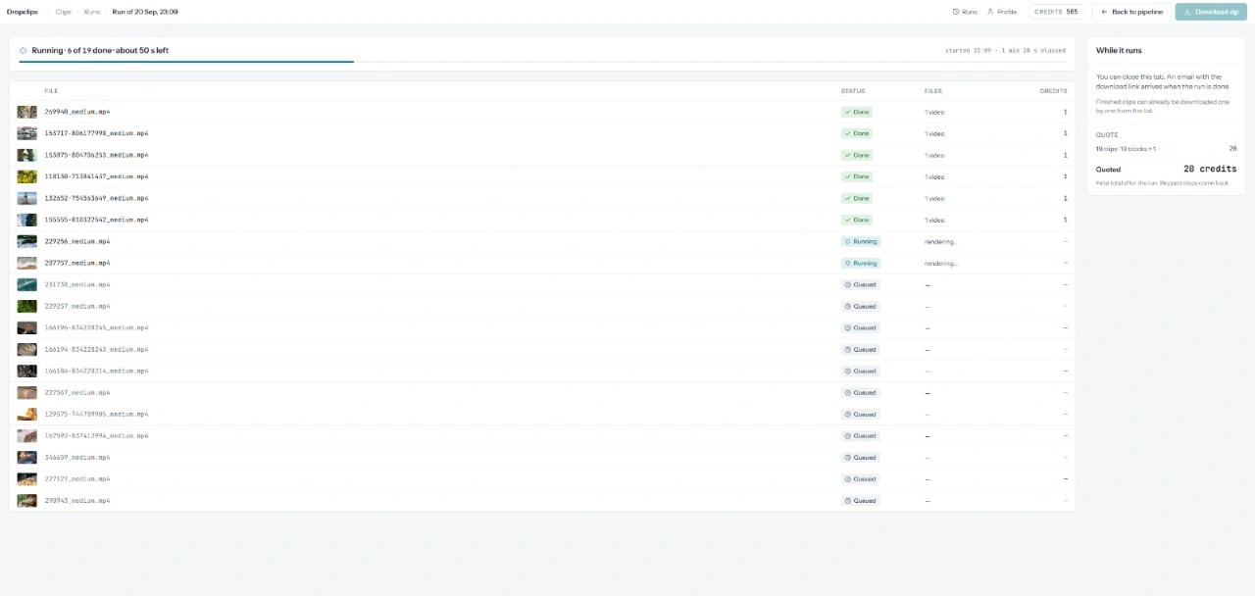The image size is (1255, 596).
Task: Click Queued badge for 231738_medium.mp4
Action: point(861,284)
